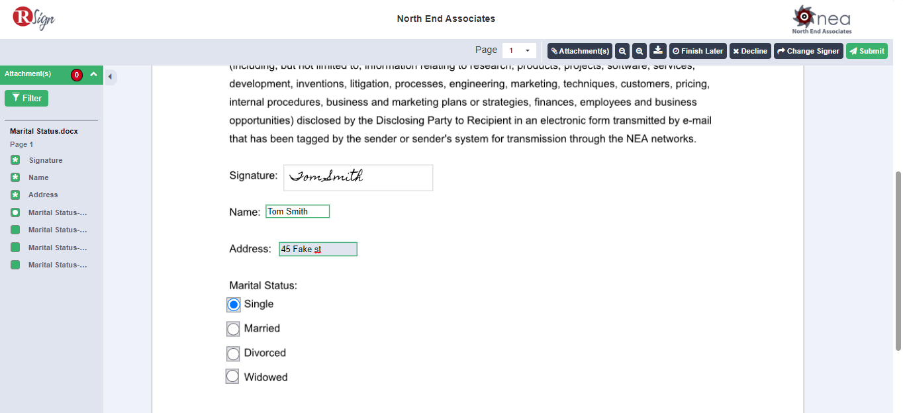The image size is (903, 413).
Task: Collapse the Attachment(s) panel with chevron
Action: point(93,74)
